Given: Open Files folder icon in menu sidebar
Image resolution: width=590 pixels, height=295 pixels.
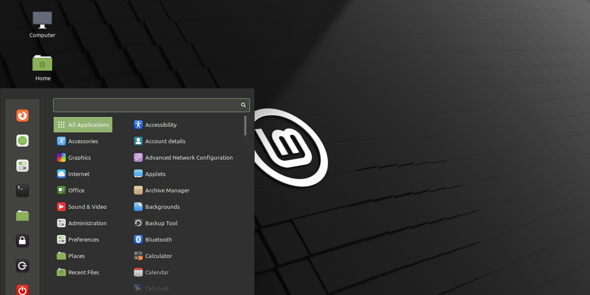Looking at the screenshot, I should (22, 215).
